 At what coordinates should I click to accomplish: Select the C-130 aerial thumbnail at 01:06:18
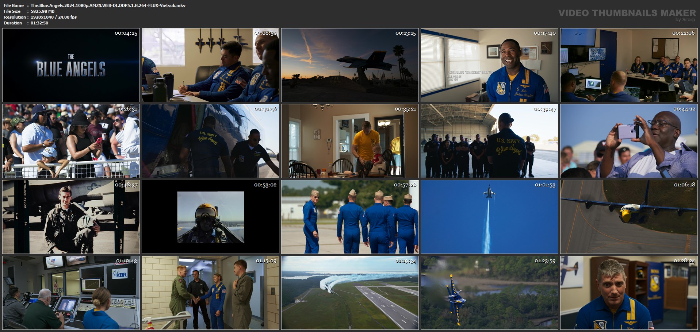pyautogui.click(x=629, y=217)
